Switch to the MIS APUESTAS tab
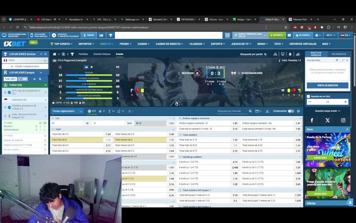This screenshot has height=223, width=356. (339, 54)
